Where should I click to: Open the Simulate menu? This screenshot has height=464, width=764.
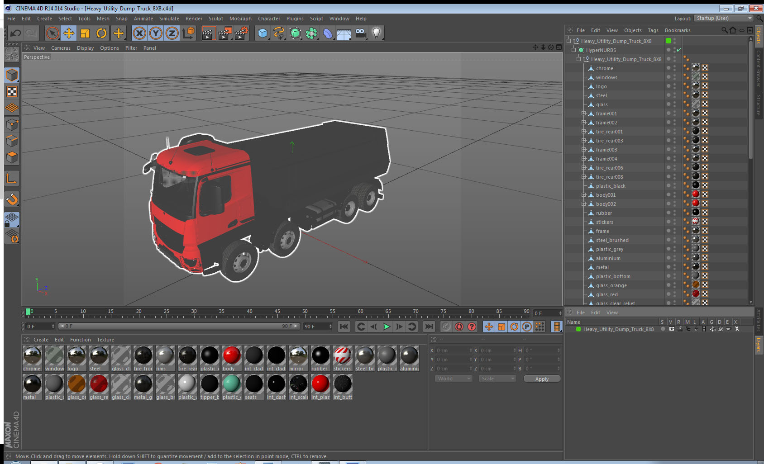click(x=169, y=19)
